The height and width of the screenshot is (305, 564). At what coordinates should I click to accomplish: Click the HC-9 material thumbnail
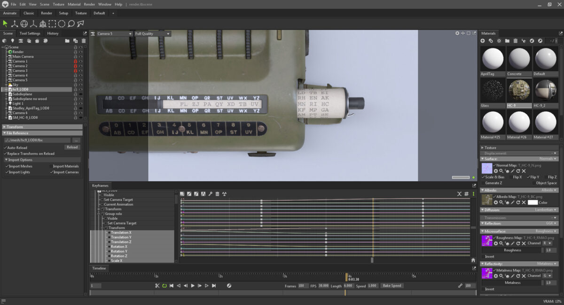[x=519, y=90]
